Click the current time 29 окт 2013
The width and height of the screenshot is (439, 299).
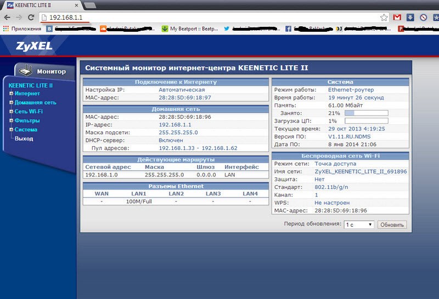pos(356,129)
